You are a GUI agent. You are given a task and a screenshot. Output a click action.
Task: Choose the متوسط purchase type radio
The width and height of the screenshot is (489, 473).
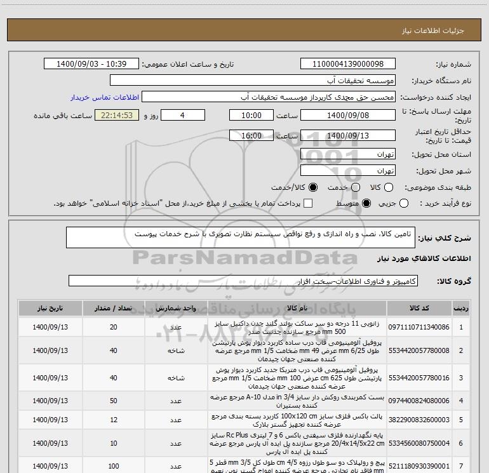[366, 203]
